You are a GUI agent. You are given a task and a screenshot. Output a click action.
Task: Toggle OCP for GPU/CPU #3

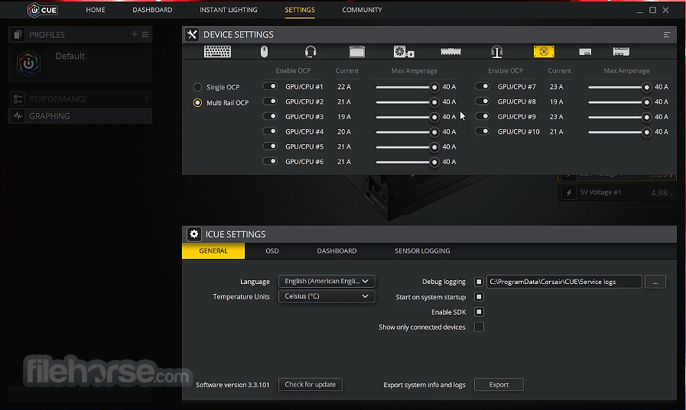point(270,116)
